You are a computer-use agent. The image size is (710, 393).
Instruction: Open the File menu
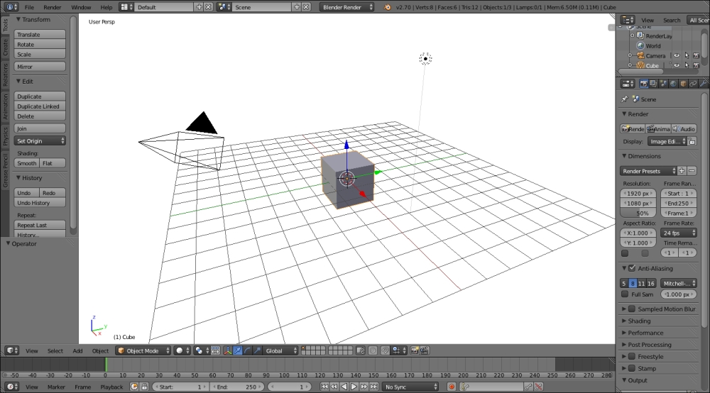(29, 7)
